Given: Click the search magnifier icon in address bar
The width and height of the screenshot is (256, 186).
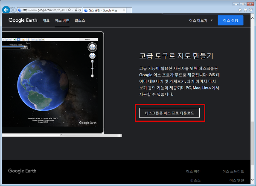Looking at the screenshot, I should tap(69, 10).
